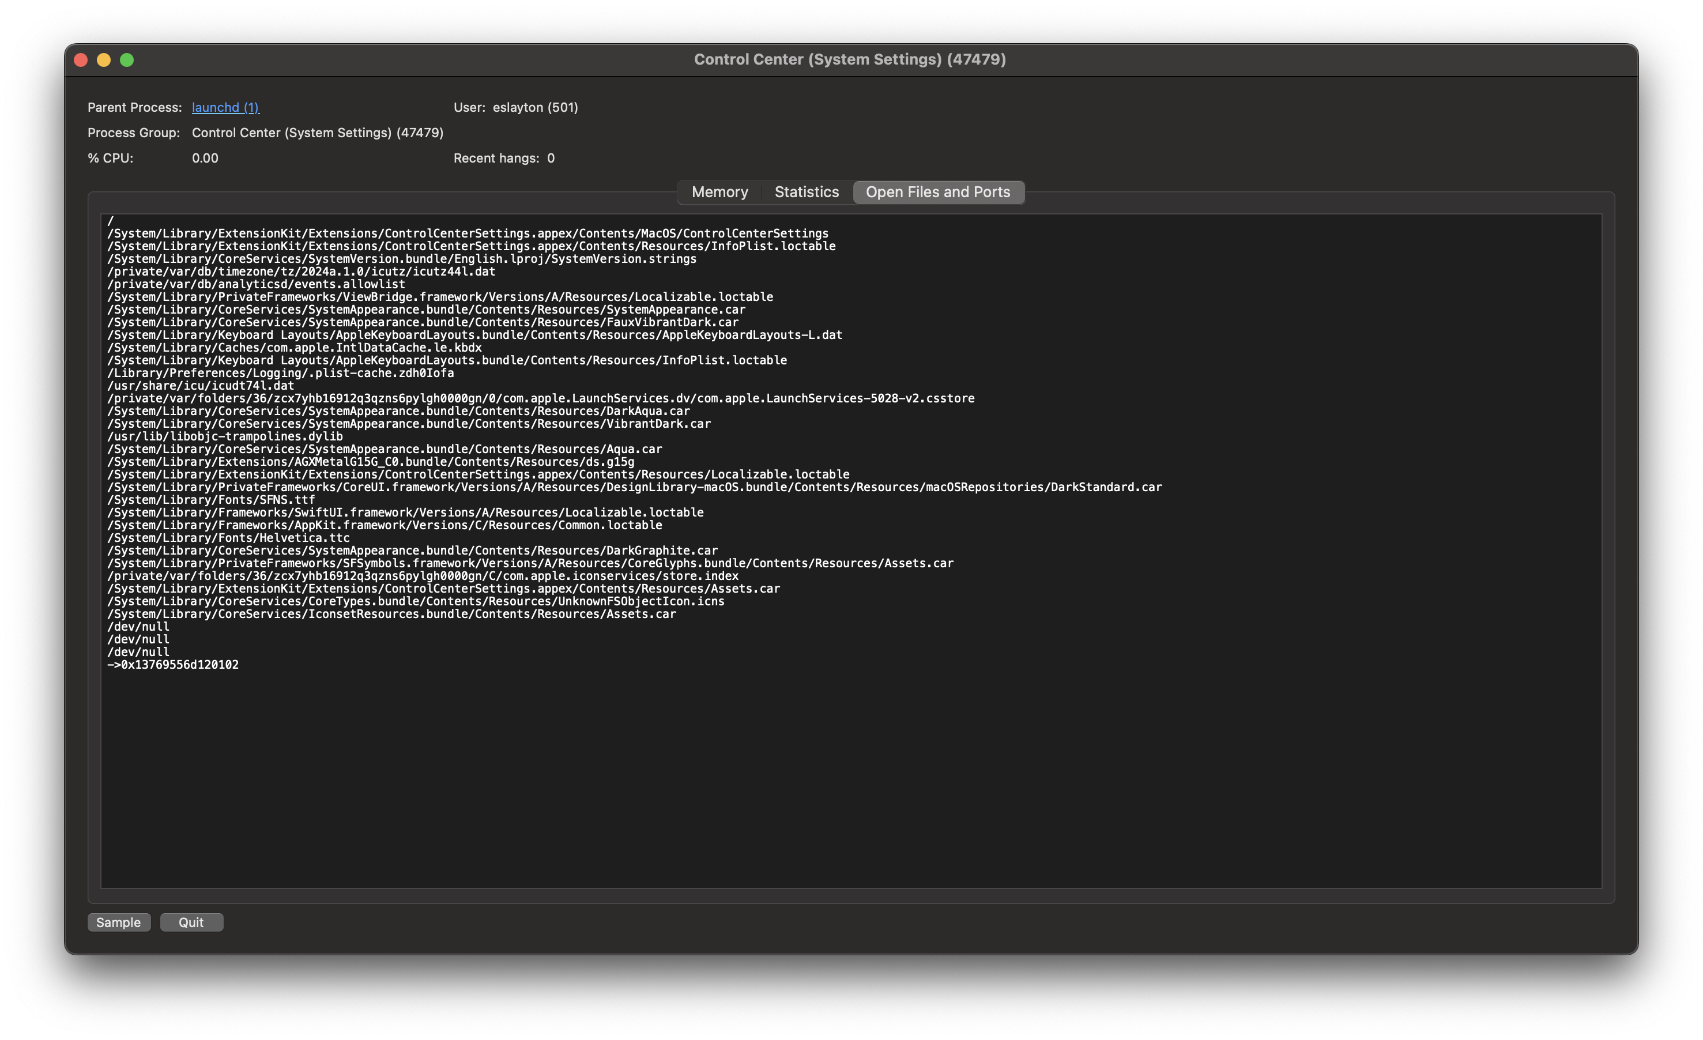
Task: Select the UnknownFSObjectIcon.icns path line
Action: pos(416,601)
